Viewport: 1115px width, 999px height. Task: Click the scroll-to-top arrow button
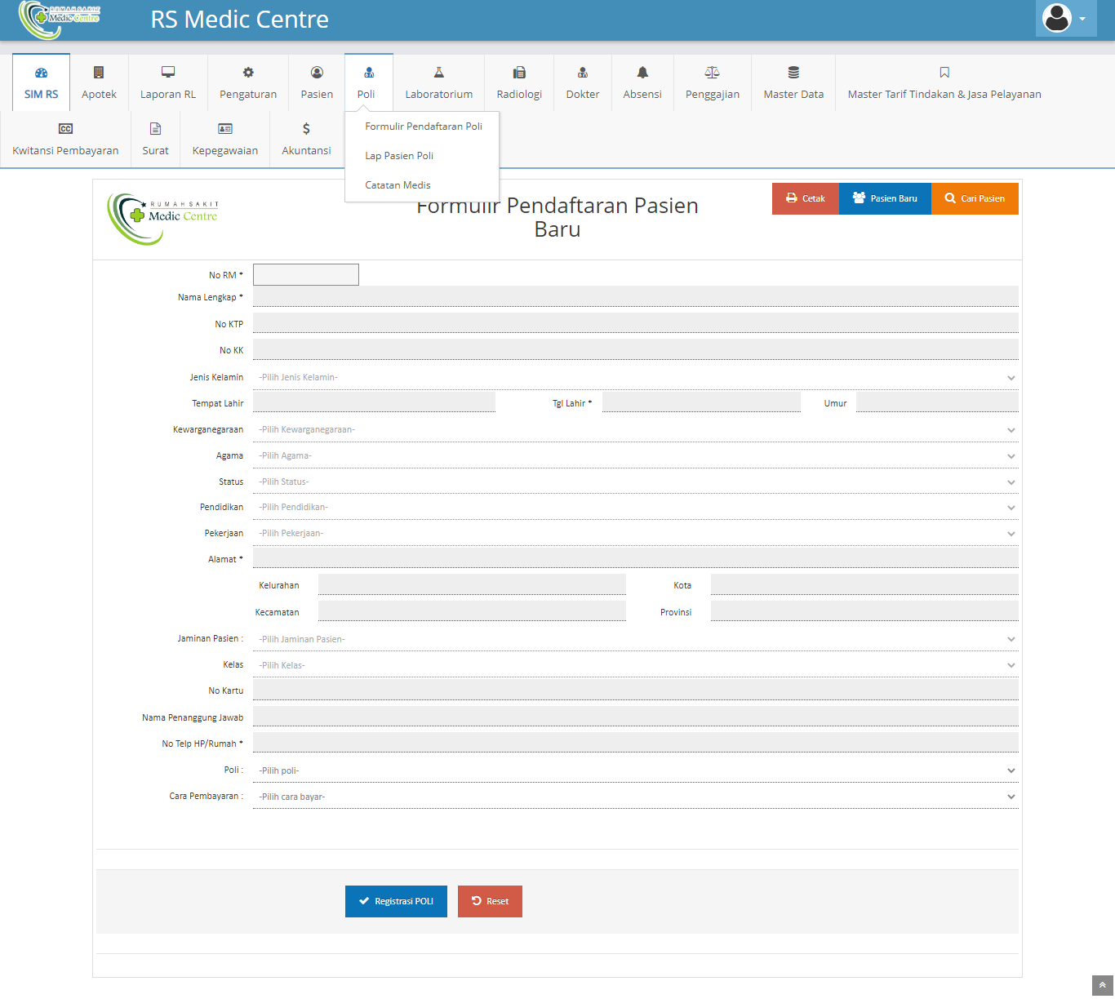(1102, 985)
